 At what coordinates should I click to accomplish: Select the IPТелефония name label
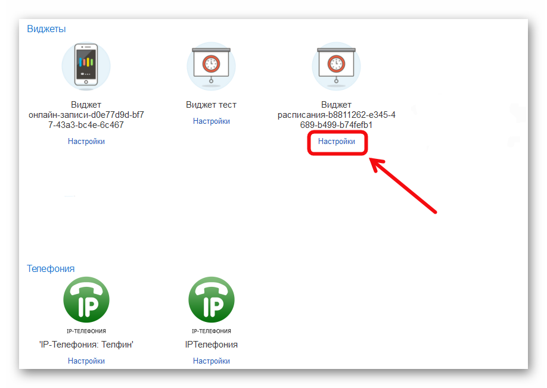click(211, 345)
